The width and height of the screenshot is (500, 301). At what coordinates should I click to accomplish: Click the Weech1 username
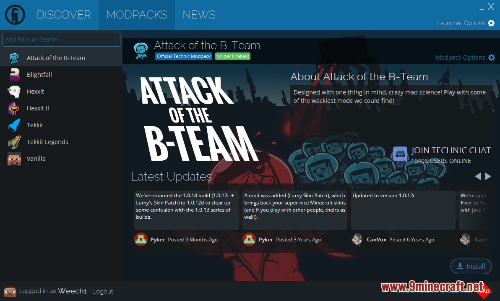coord(73,291)
